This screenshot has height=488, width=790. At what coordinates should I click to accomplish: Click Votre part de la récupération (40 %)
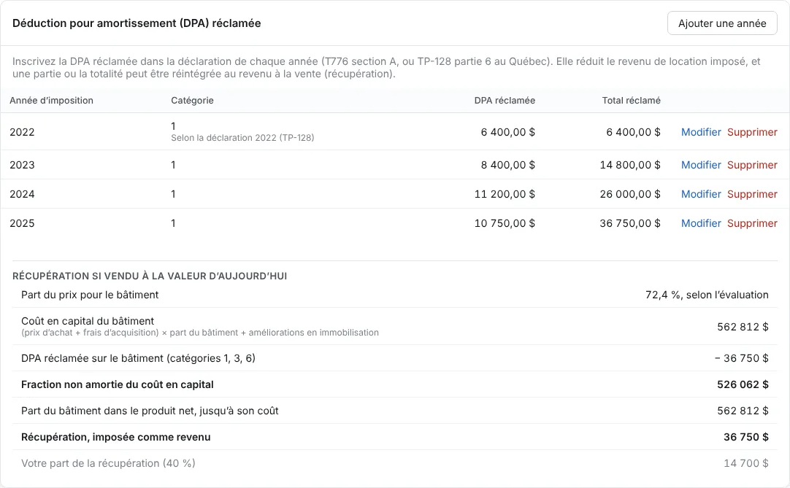pyautogui.click(x=108, y=462)
